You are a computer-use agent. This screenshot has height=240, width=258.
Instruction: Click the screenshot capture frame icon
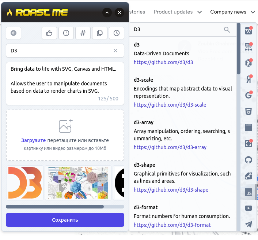[248, 144]
